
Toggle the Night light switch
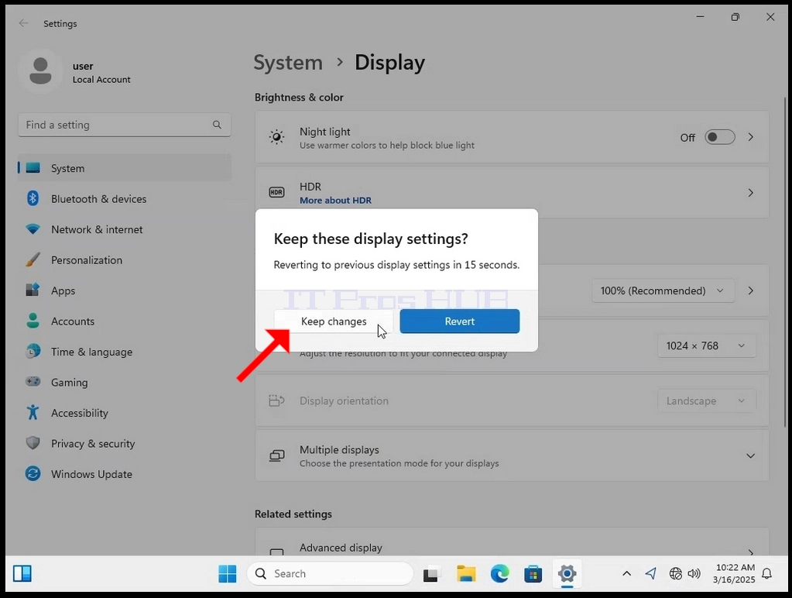point(720,137)
